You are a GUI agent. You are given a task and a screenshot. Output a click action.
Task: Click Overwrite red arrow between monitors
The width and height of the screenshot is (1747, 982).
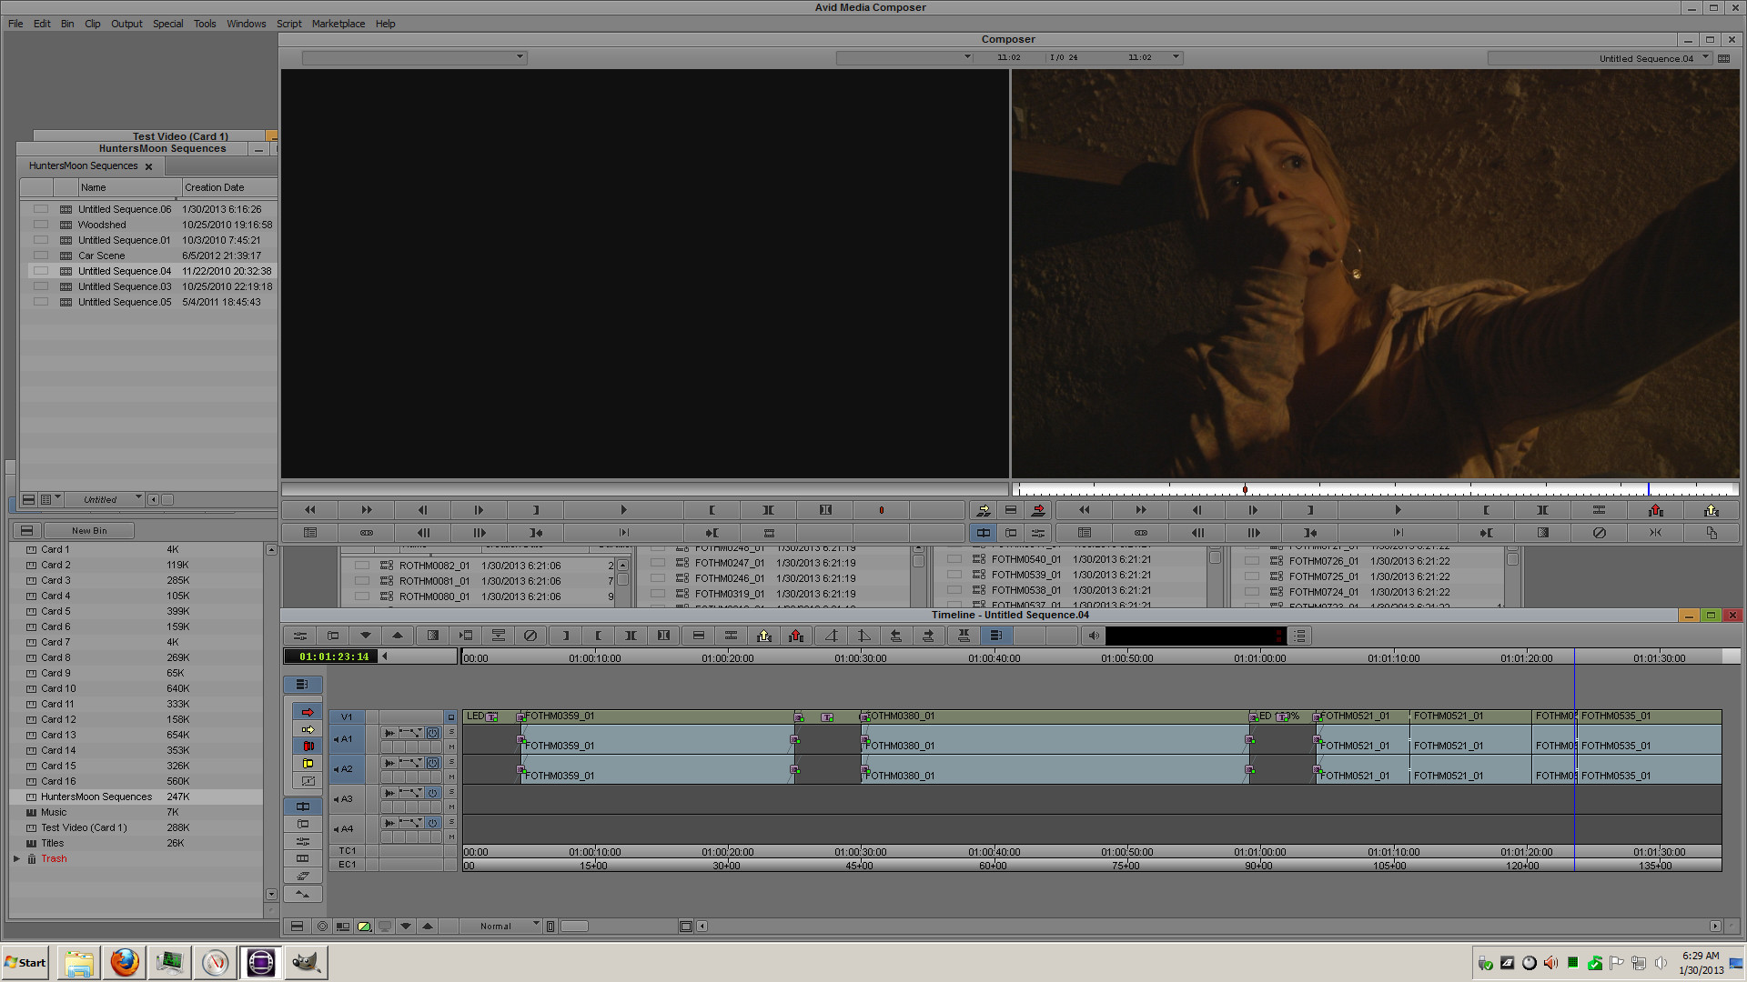click(1038, 510)
